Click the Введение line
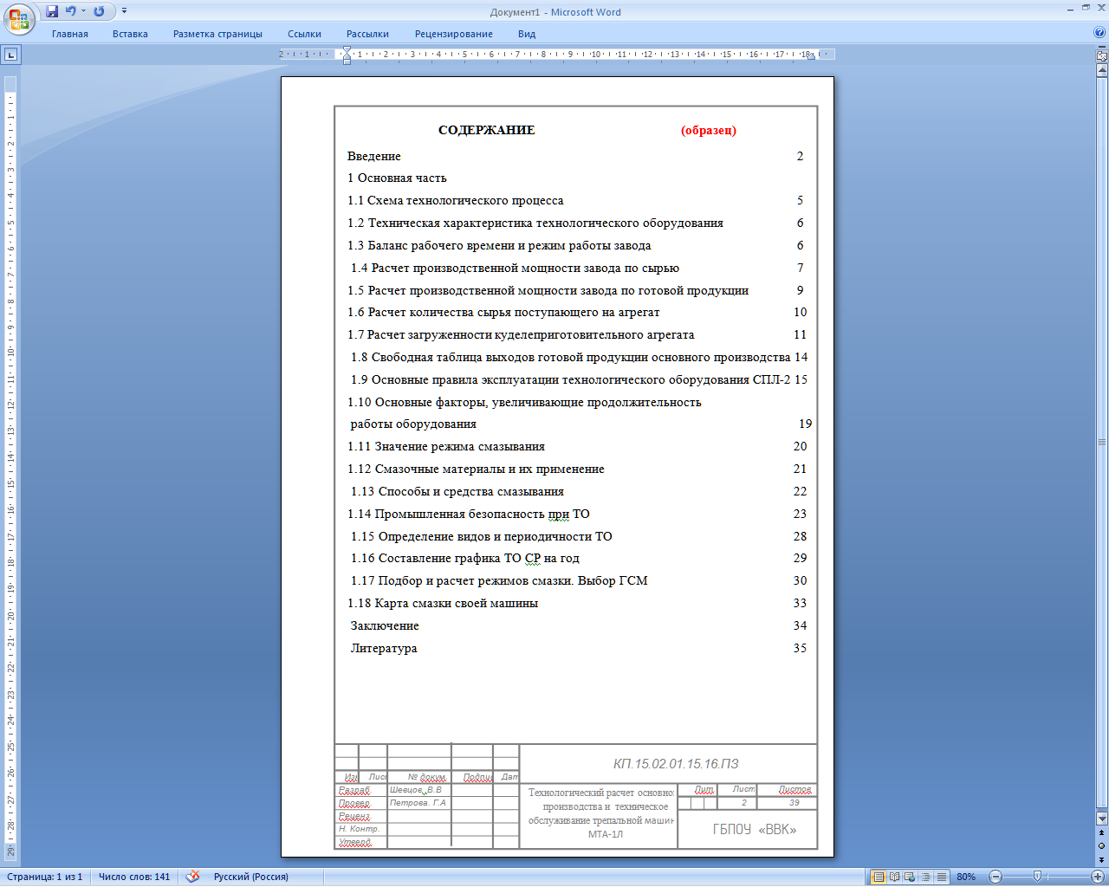 click(x=374, y=156)
